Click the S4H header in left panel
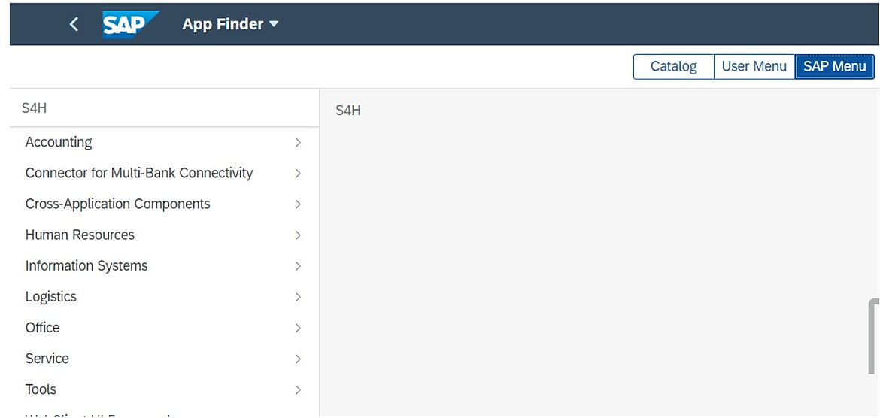The width and height of the screenshot is (880, 418). (x=35, y=108)
